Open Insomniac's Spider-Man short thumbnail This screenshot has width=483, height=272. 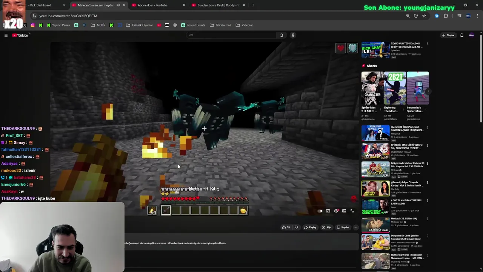[x=418, y=88]
